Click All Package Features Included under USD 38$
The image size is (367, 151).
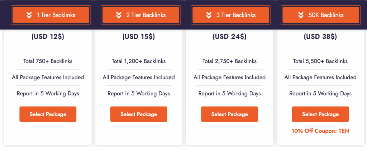[x=320, y=77]
